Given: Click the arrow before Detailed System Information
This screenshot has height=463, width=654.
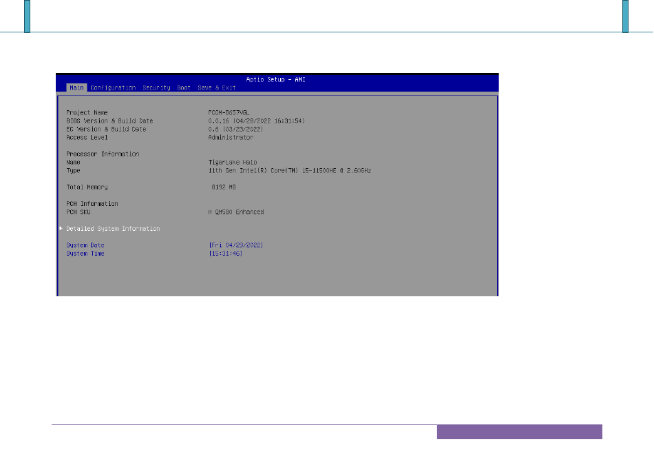Looking at the screenshot, I should tap(61, 228).
